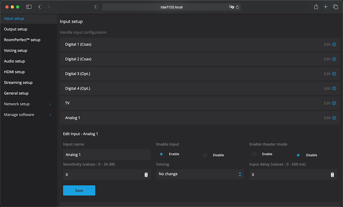This screenshot has height=207, width=343.
Task: Open Streaming setup in the sidebar
Action: 18,83
